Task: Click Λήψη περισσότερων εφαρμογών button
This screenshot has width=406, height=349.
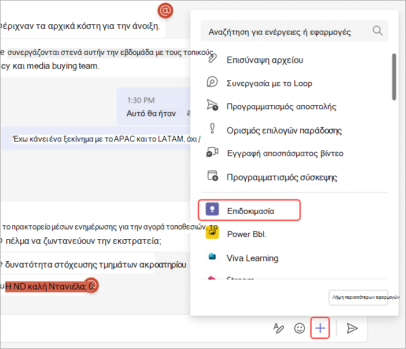Action: click(x=359, y=298)
